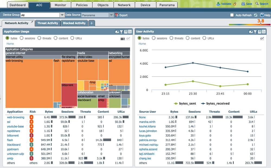Click the orange padlock lock icon
This screenshot has width=271, height=168.
click(235, 4)
